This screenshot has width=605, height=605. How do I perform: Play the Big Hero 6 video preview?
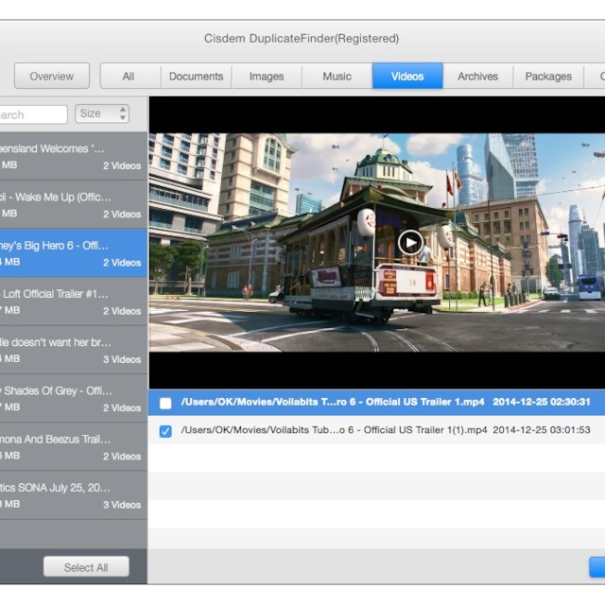(409, 243)
